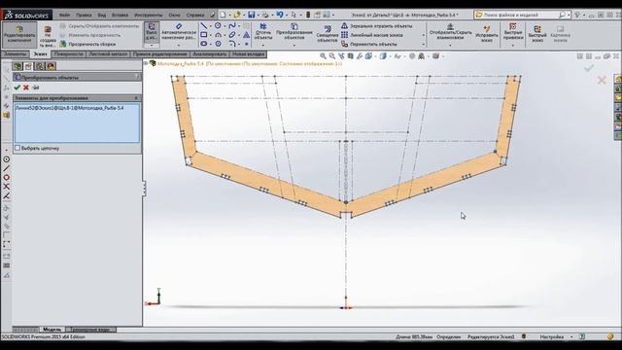Switch to the Прямое редактирование tab
The height and width of the screenshot is (350, 622).
click(x=159, y=54)
